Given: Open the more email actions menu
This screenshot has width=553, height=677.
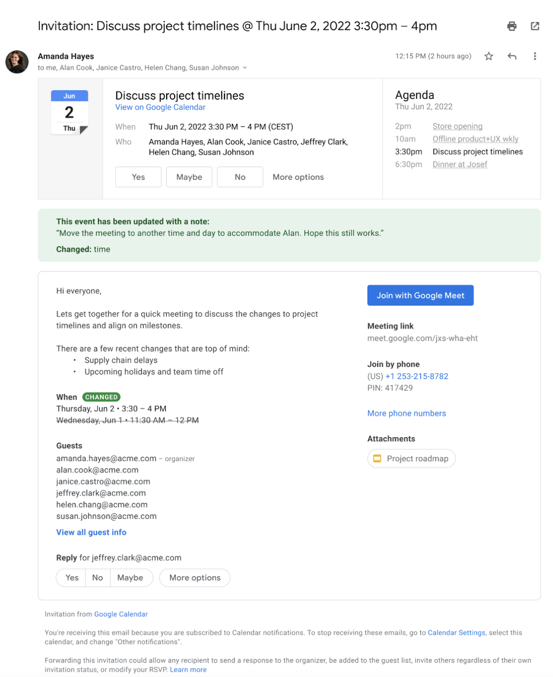Looking at the screenshot, I should click(x=534, y=56).
